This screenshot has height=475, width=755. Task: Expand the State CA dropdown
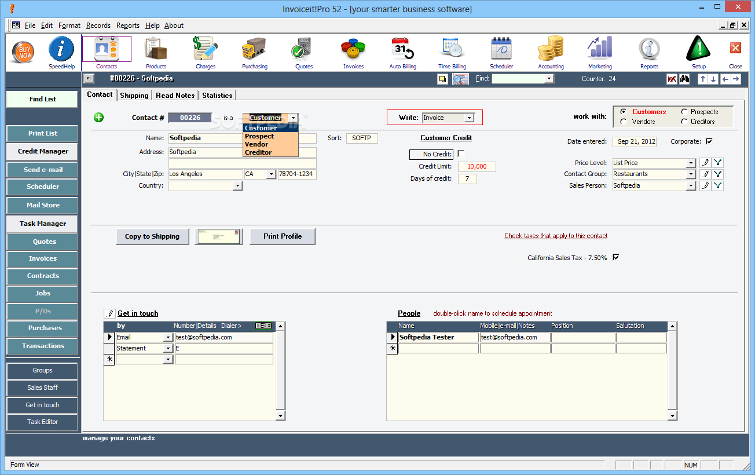pos(270,174)
